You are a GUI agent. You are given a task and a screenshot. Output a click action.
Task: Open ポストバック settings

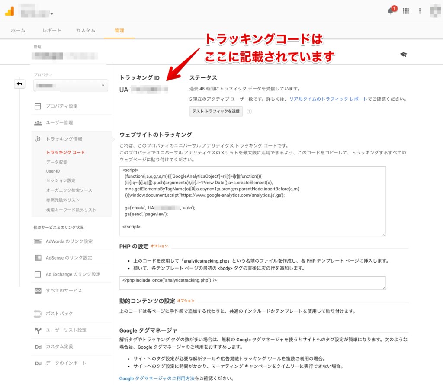(x=59, y=314)
